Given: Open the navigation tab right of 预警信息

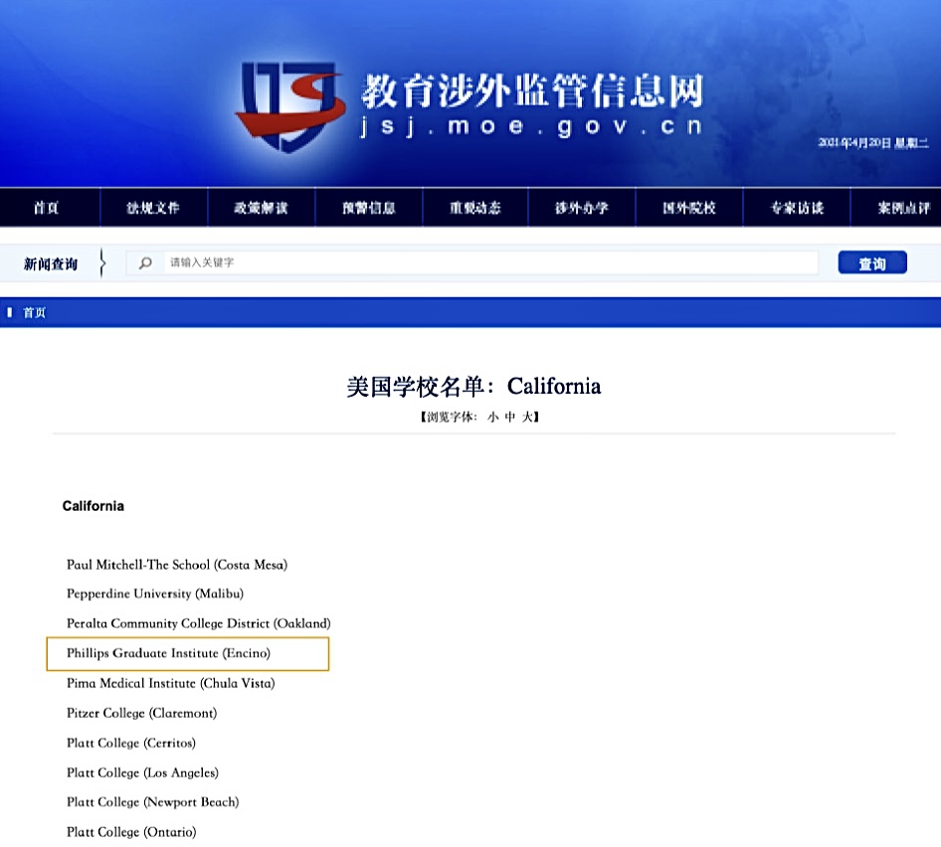Looking at the screenshot, I should (x=475, y=208).
